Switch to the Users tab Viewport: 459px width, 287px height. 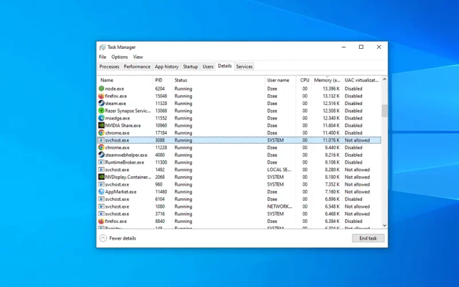[x=208, y=67]
